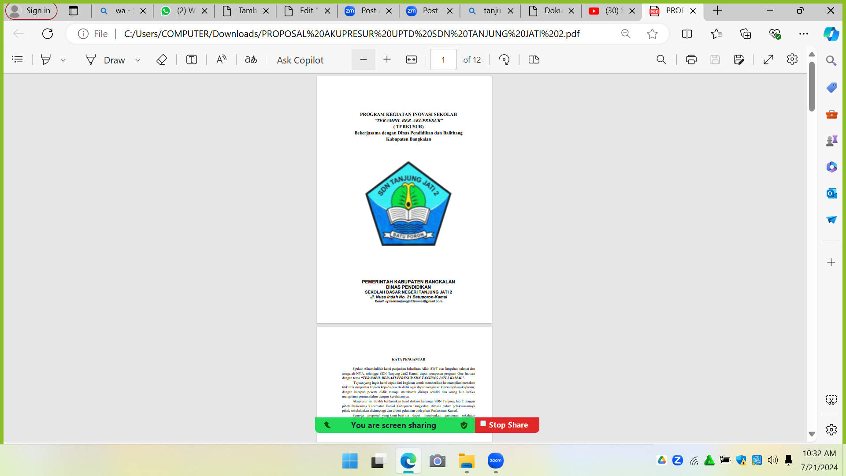Click the page number input field
846x476 pixels.
pos(443,59)
